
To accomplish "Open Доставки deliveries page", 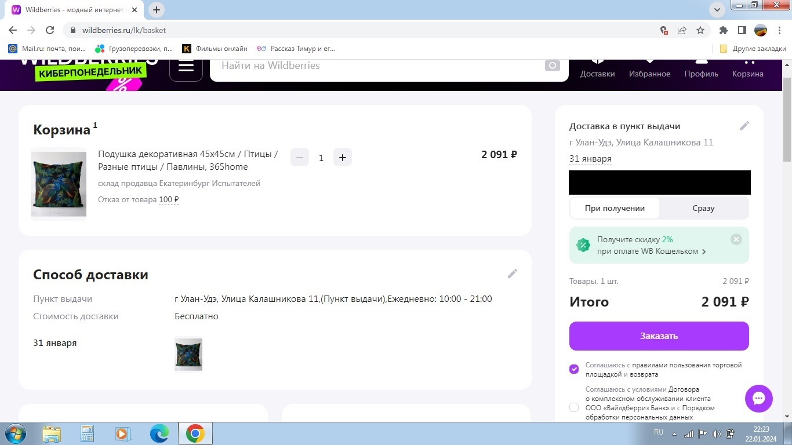I will coord(597,69).
